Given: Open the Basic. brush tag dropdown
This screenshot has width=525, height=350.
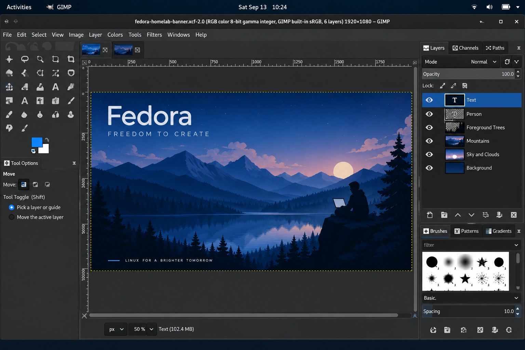Looking at the screenshot, I should pos(471,298).
